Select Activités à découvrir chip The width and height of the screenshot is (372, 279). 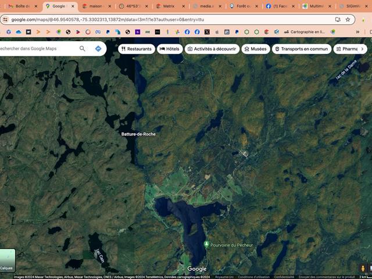pos(212,49)
